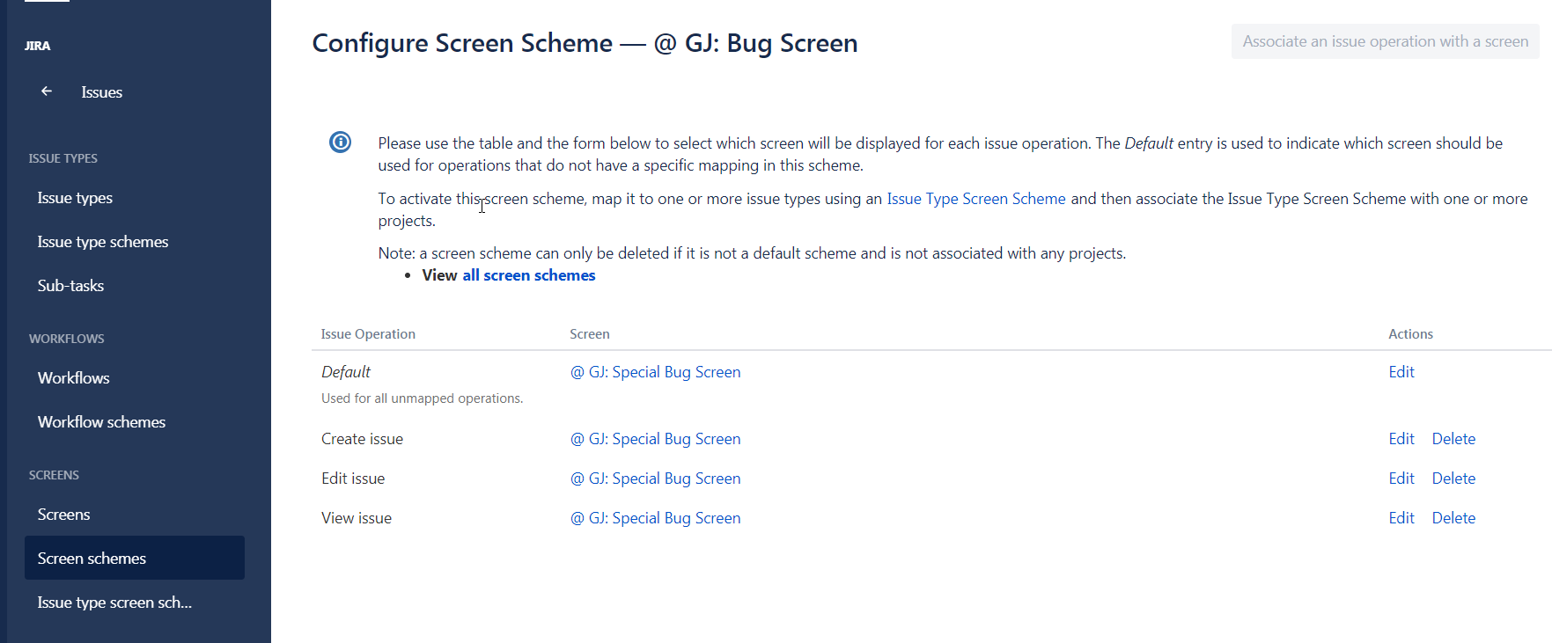This screenshot has height=643, width=1552.
Task: Click the Configure Screen Scheme page title
Action: point(585,43)
